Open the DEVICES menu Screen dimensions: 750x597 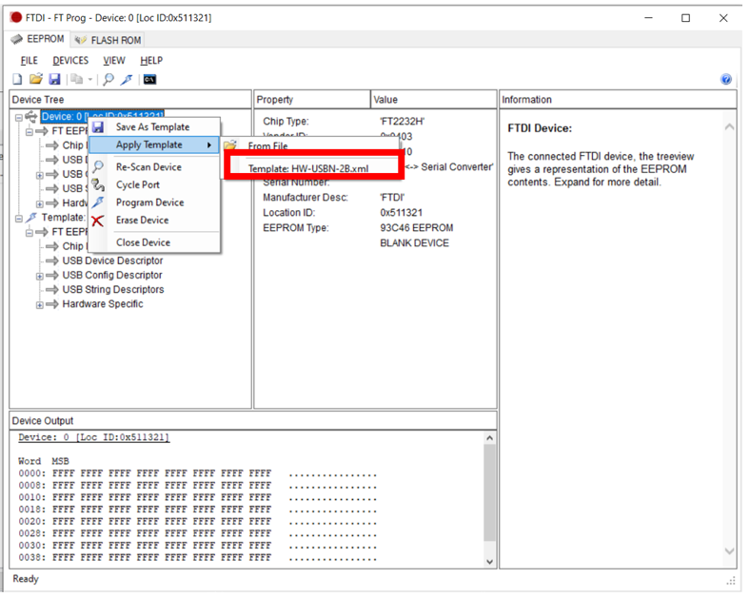70,61
